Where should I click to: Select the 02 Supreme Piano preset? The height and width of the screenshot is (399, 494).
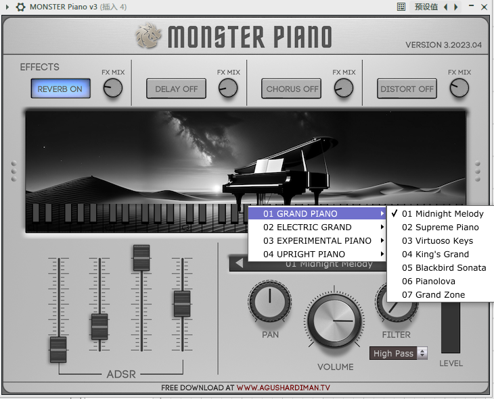(440, 227)
